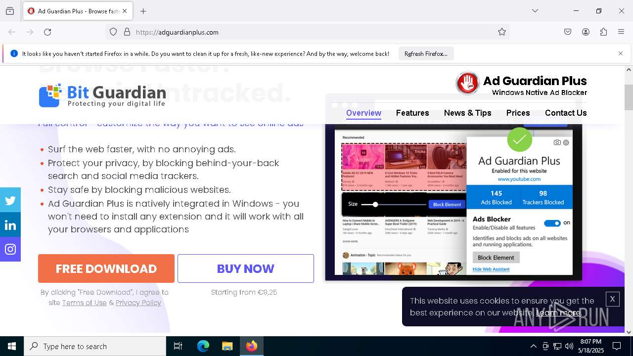This screenshot has width=633, height=356.
Task: Open the taskbar clock and date
Action: [x=591, y=346]
